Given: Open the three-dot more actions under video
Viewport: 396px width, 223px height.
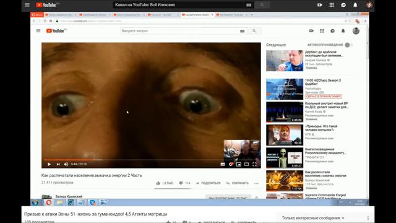Looking at the screenshot, I should [x=257, y=183].
